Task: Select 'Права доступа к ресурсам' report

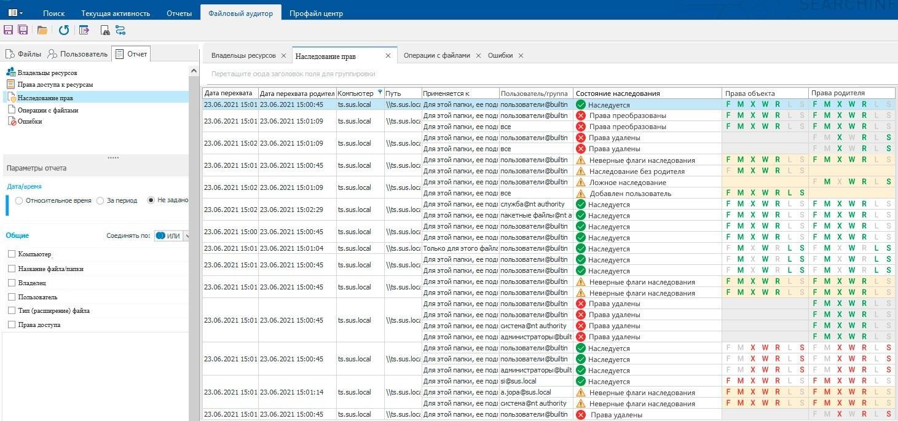Action: click(55, 85)
